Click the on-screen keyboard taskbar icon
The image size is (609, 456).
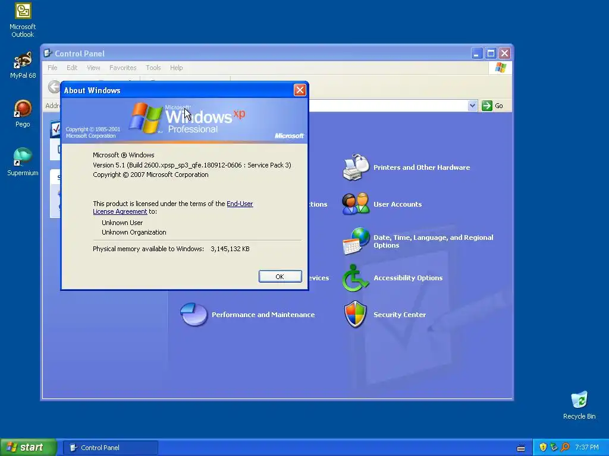point(521,448)
